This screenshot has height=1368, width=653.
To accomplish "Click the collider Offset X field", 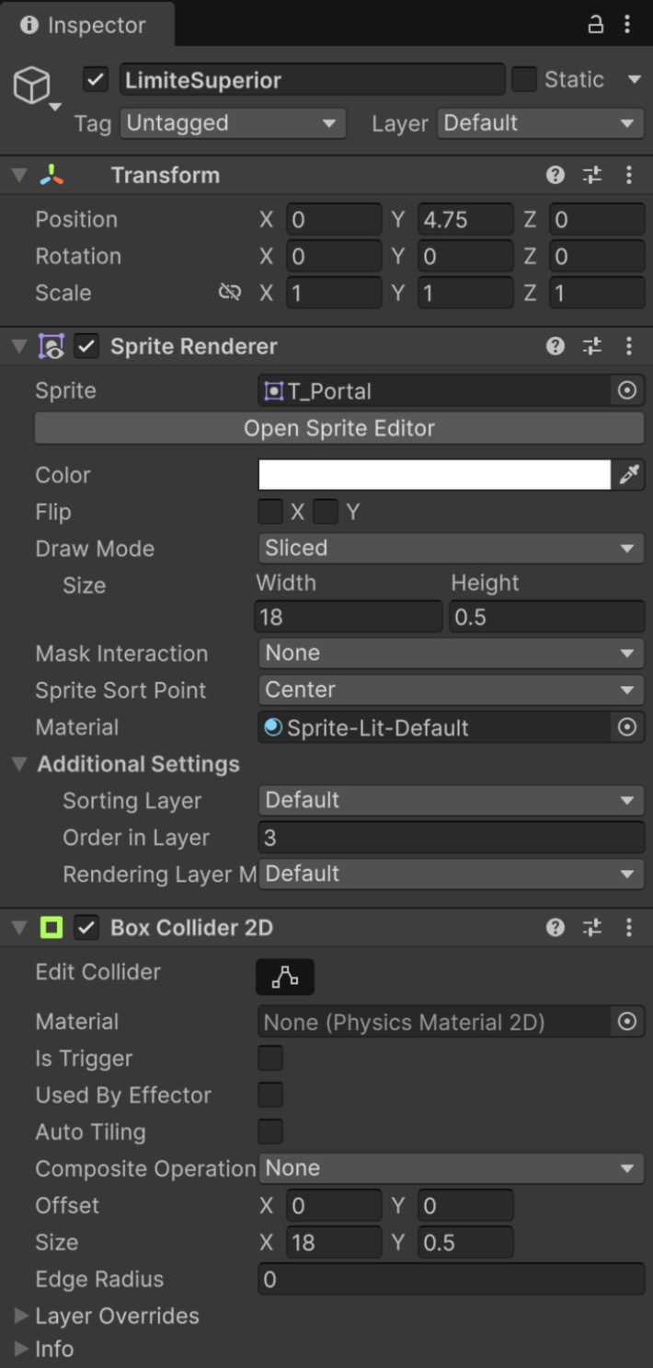I will click(334, 1206).
